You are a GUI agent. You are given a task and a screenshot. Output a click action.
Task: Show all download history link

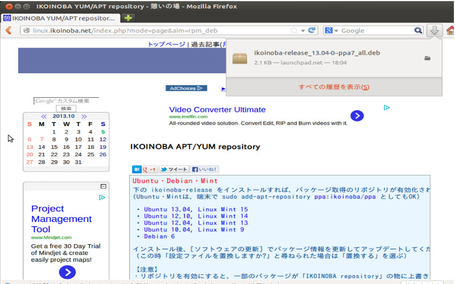pyautogui.click(x=334, y=87)
